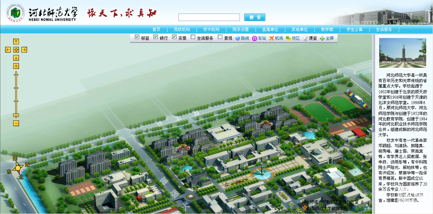Re-center the map with the center button
The width and height of the screenshot is (433, 214).
(16, 50)
